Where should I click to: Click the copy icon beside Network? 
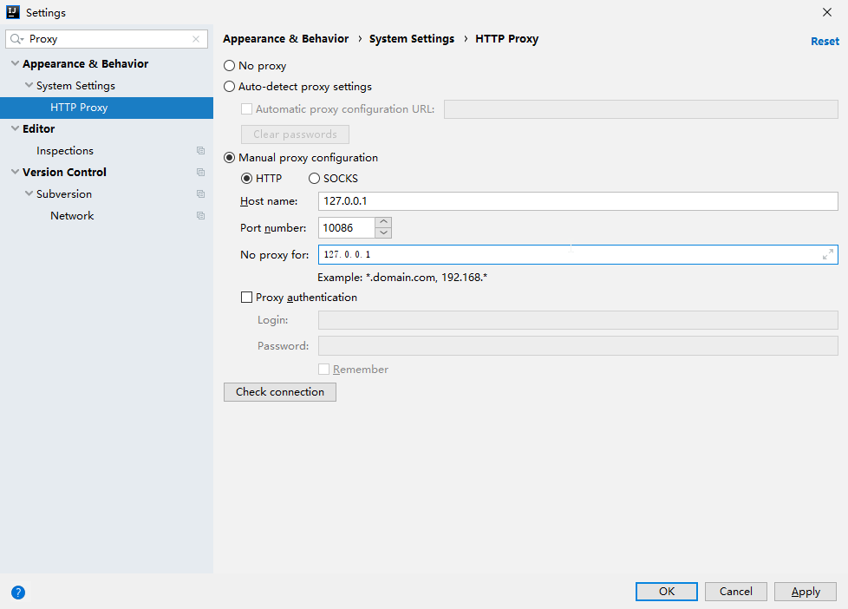click(200, 215)
